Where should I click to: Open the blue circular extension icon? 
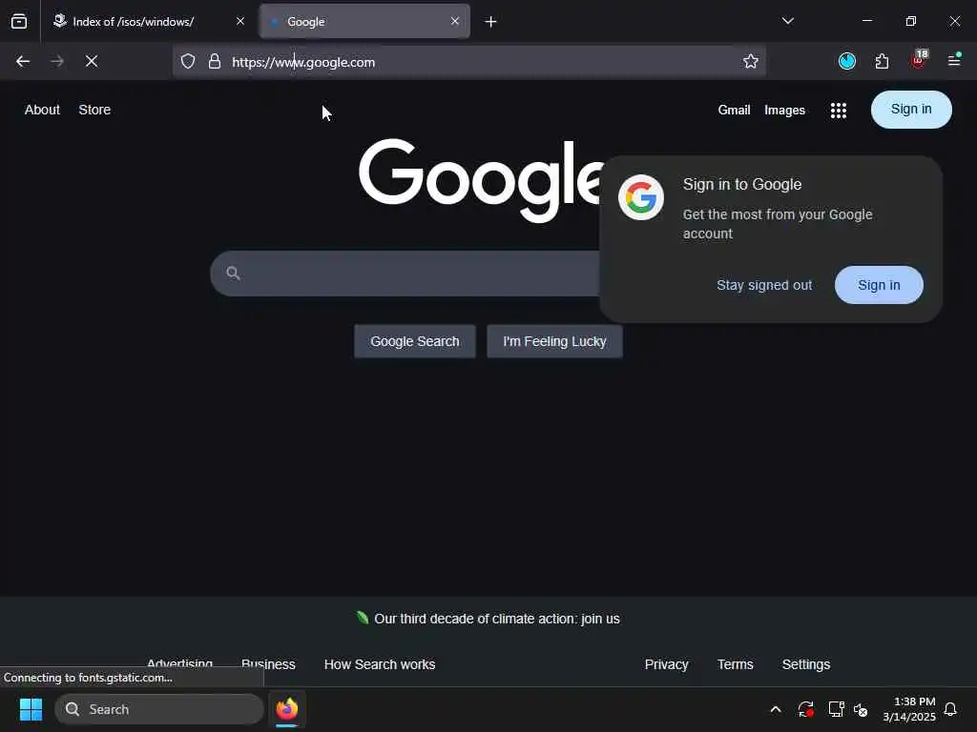click(x=847, y=61)
